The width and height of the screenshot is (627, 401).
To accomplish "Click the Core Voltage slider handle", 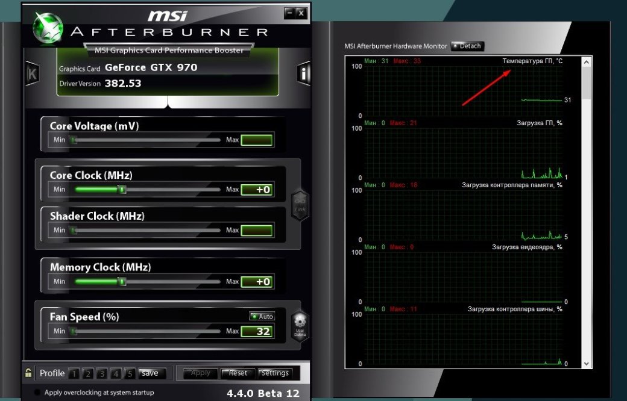I will (73, 140).
